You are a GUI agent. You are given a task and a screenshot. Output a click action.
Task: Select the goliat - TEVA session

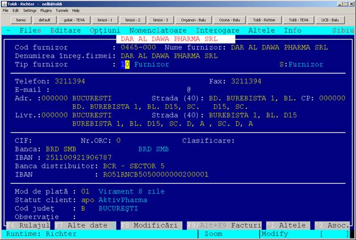[x=74, y=20]
